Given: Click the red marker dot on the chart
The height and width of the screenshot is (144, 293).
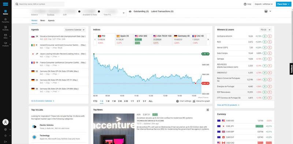Looking at the screenshot, I should (196, 83).
